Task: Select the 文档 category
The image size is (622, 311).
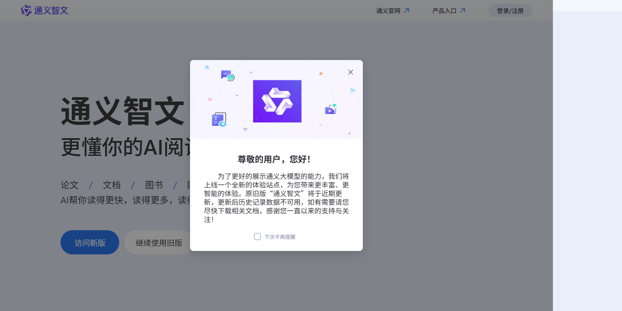Action: coord(111,185)
